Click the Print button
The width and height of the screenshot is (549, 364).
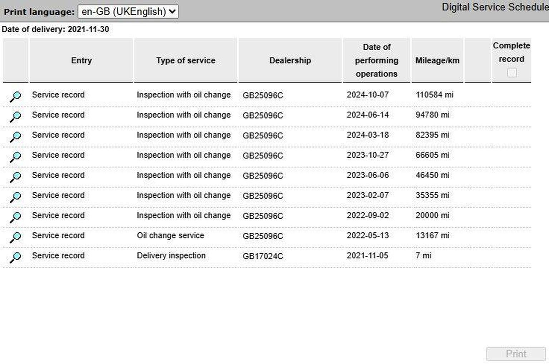click(x=516, y=354)
